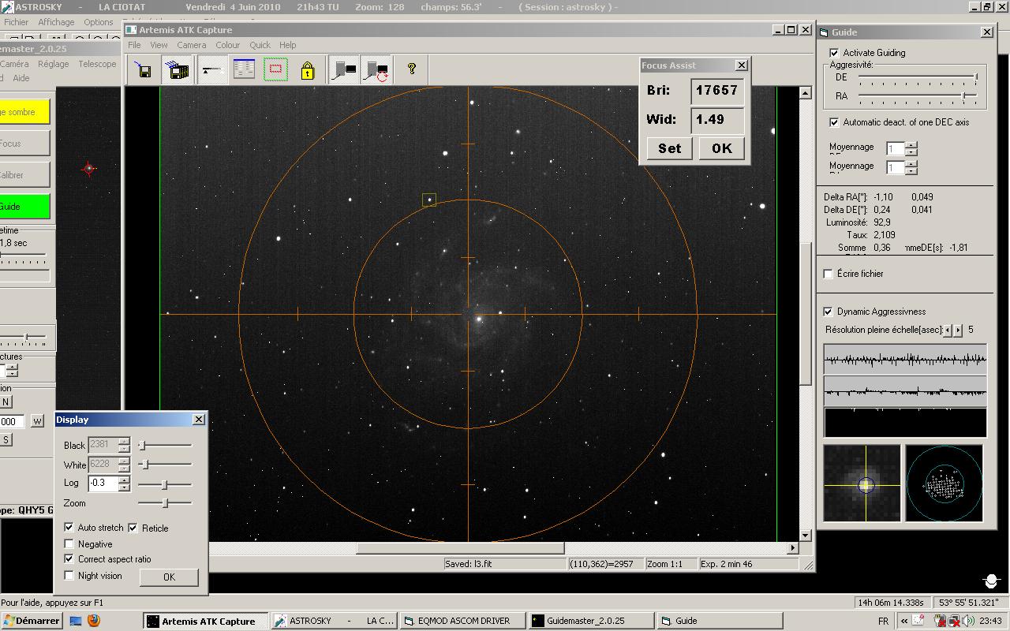The width and height of the screenshot is (1010, 631).
Task: Open the Camera menu in Artemis Capture
Action: (191, 45)
